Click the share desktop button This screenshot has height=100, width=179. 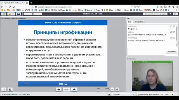point(18,14)
